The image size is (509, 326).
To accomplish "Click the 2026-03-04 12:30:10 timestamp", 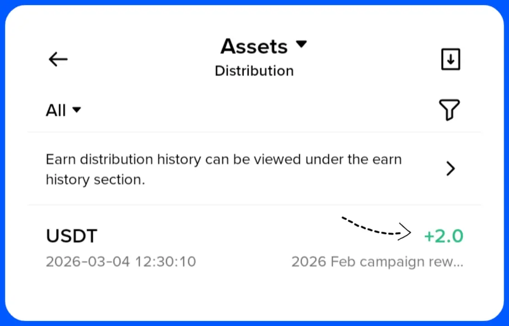I will pyautogui.click(x=121, y=262).
